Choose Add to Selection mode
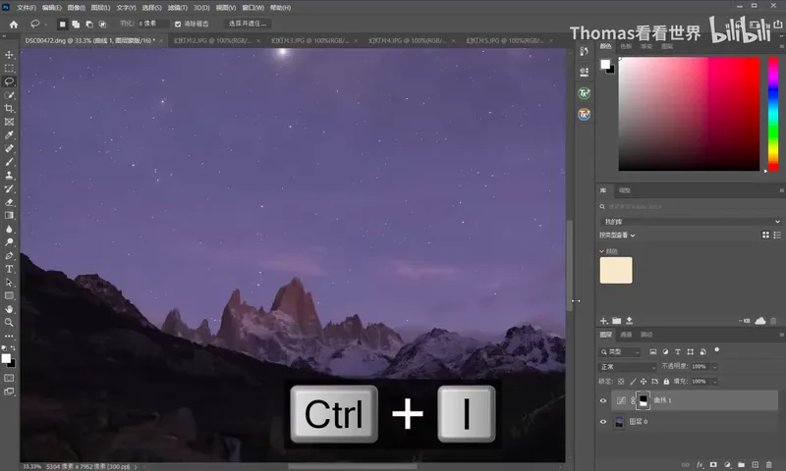 click(x=76, y=24)
